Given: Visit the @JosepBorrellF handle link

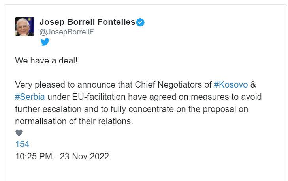Looking at the screenshot, I should click(67, 32).
